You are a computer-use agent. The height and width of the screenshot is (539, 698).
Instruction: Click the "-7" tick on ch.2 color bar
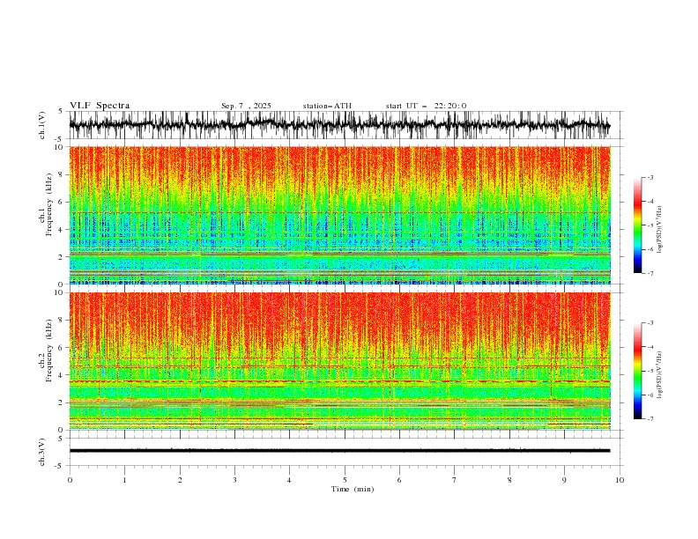[x=650, y=419]
